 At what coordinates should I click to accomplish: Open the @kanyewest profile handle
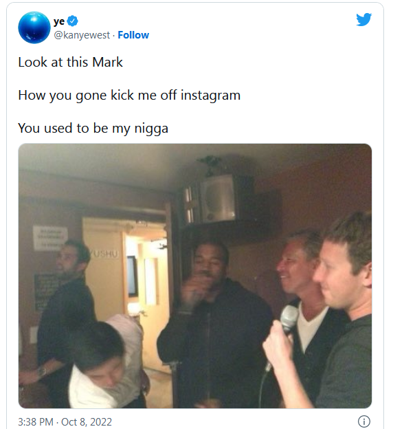point(82,35)
